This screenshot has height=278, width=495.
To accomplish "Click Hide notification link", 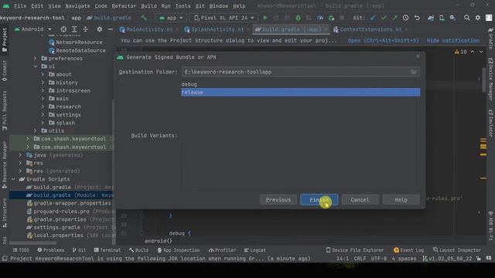I will coord(453,40).
